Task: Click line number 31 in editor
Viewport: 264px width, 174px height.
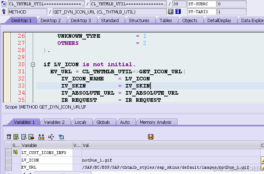Action: 21,72
